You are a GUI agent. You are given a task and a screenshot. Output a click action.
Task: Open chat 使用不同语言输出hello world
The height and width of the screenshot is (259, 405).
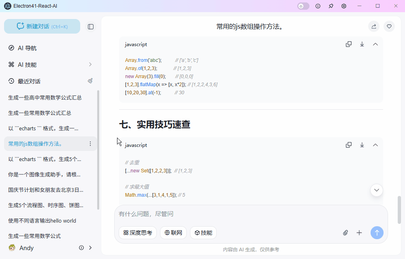[x=42, y=221]
